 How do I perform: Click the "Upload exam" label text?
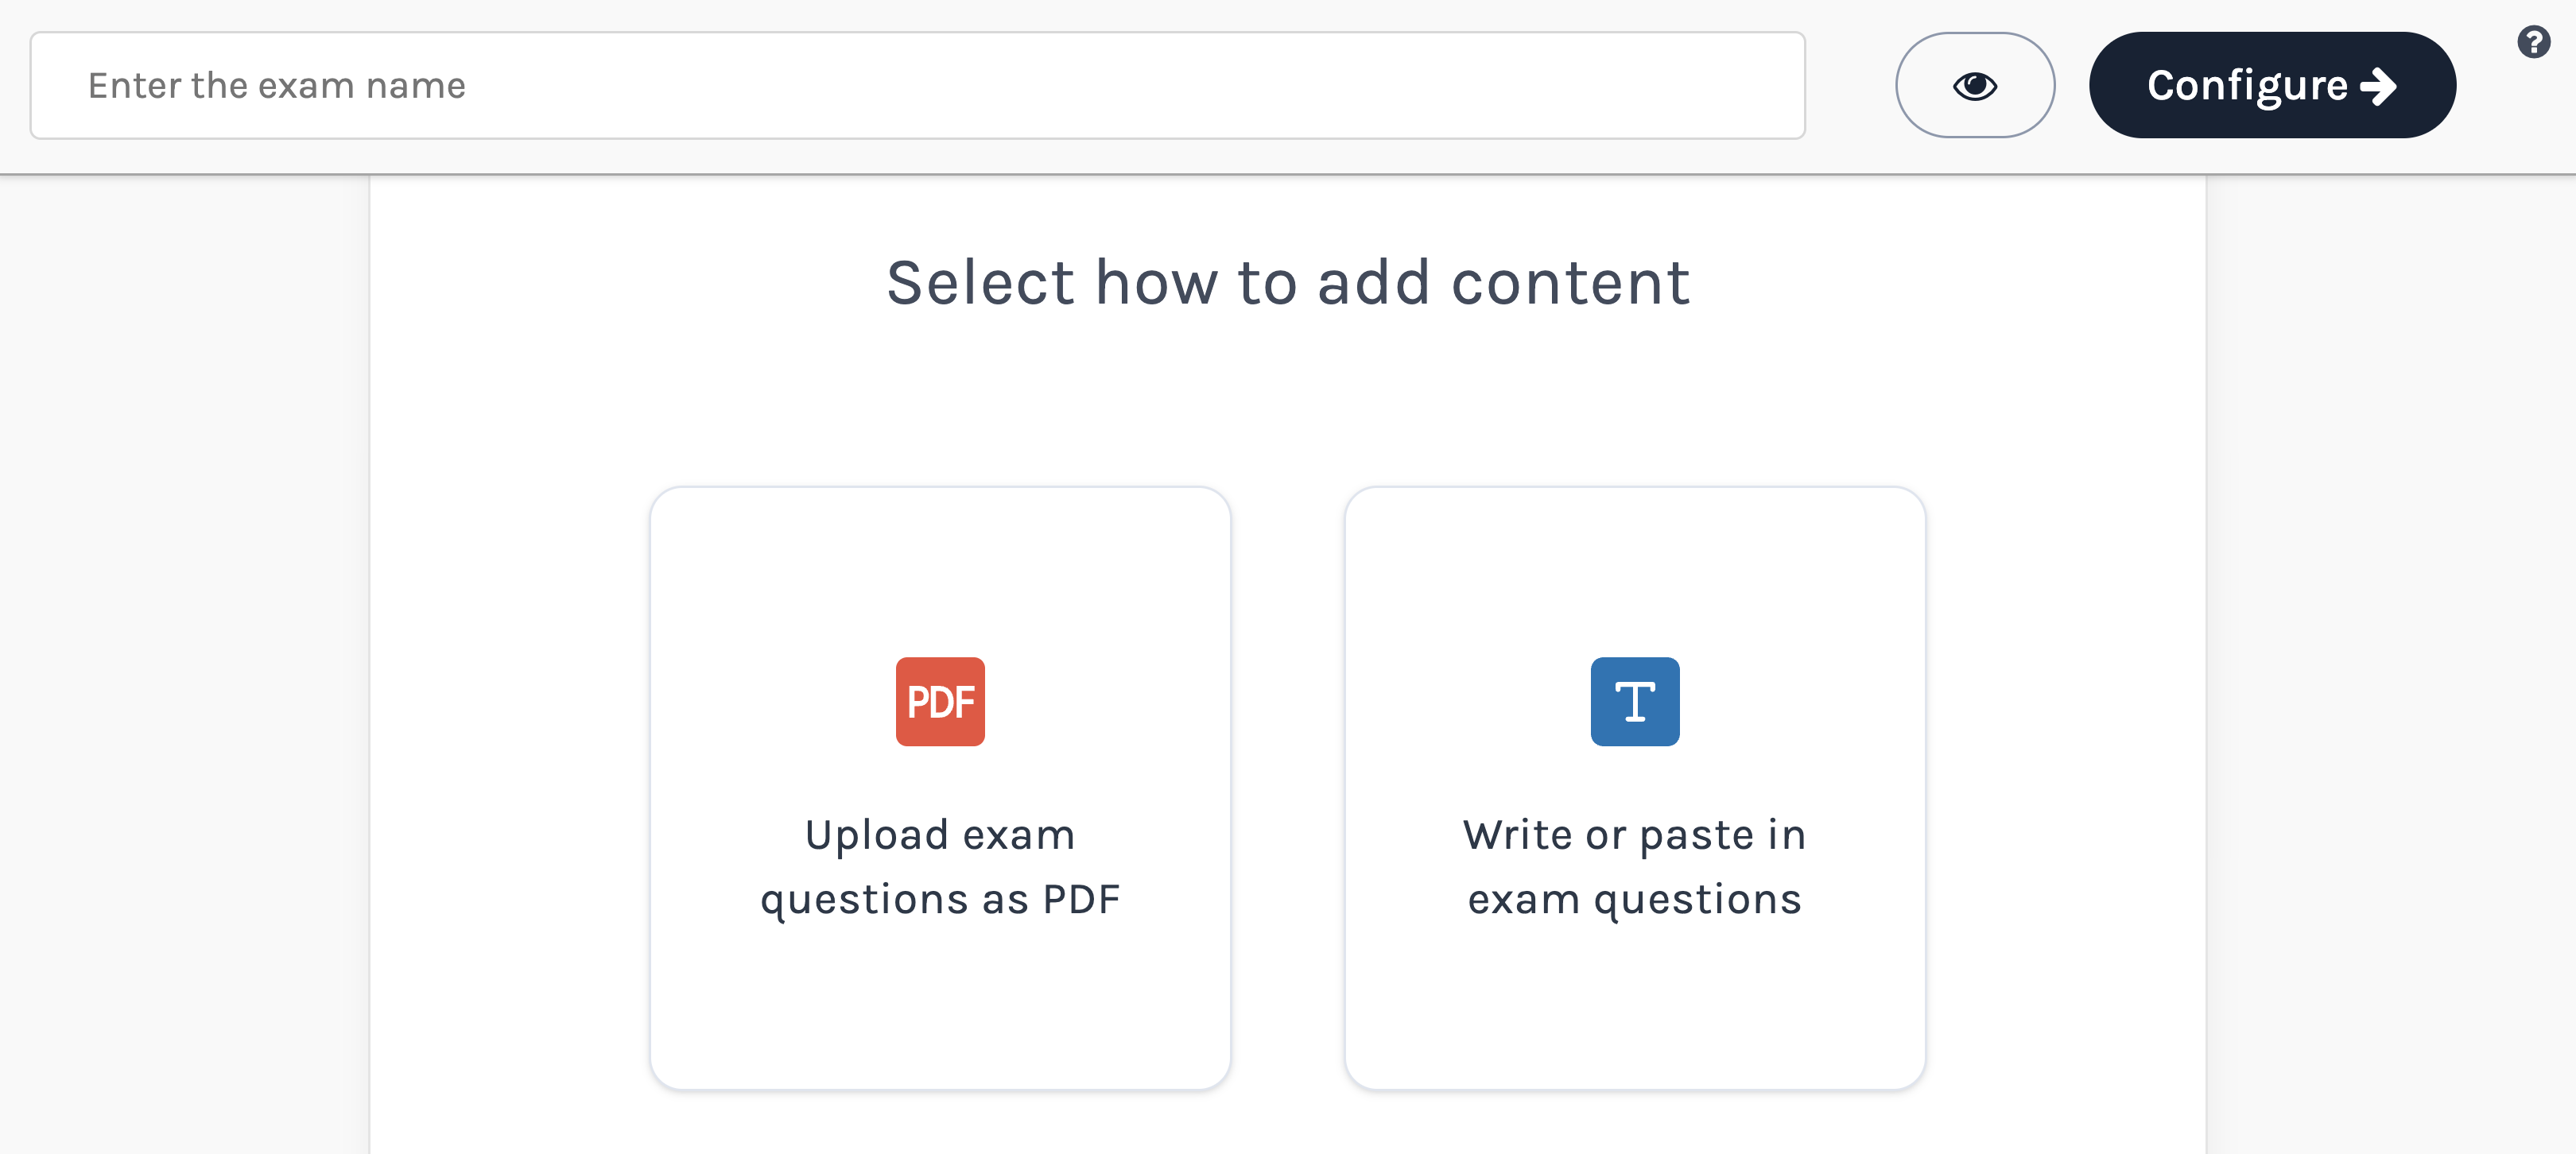point(940,835)
